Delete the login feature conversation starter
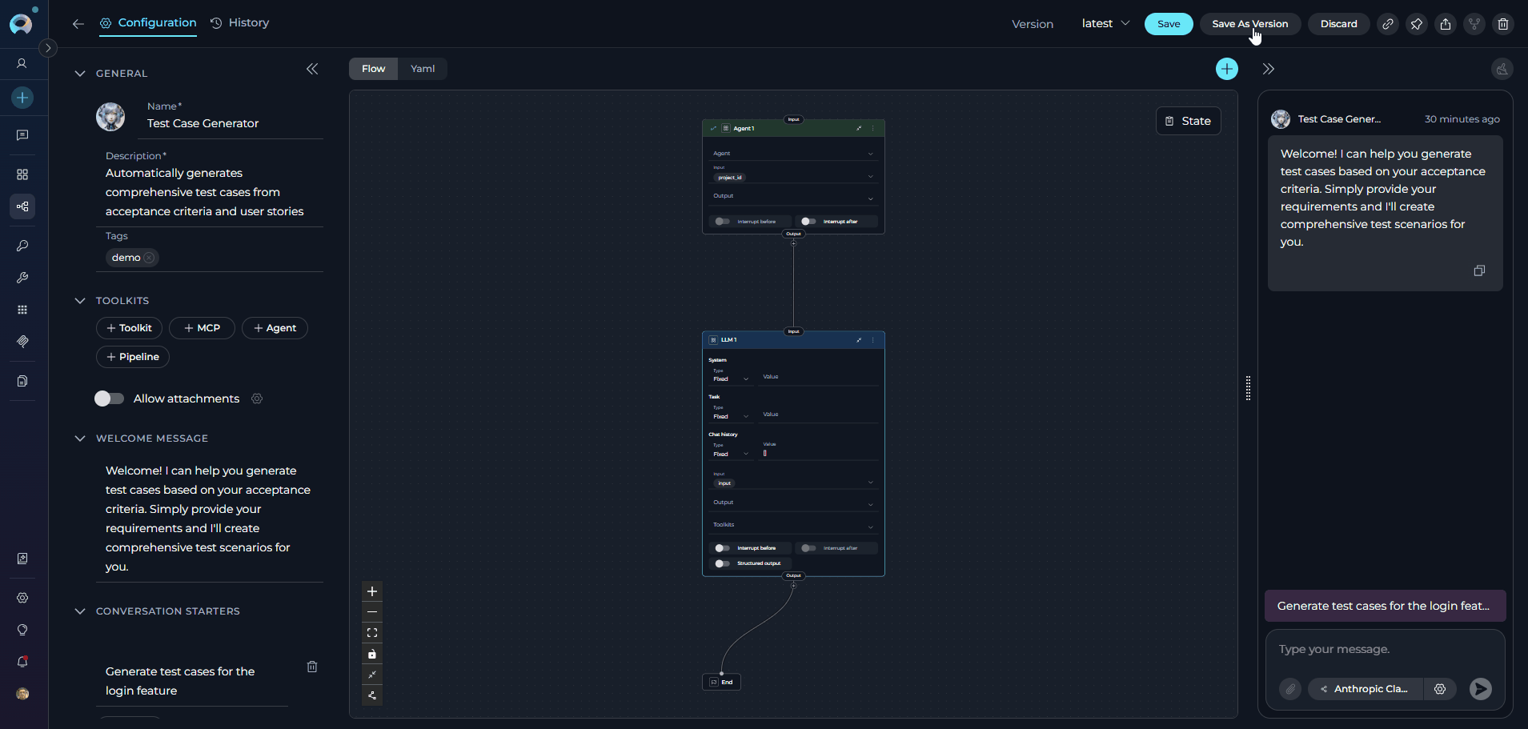Screen dimensions: 1528x729 pyautogui.click(x=312, y=667)
